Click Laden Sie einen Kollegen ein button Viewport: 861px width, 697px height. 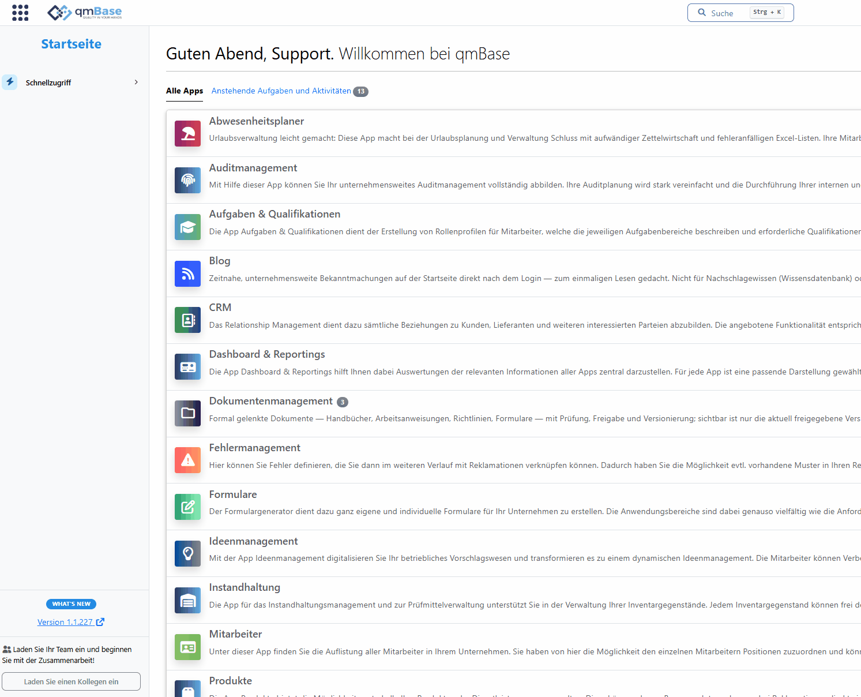coord(71,681)
